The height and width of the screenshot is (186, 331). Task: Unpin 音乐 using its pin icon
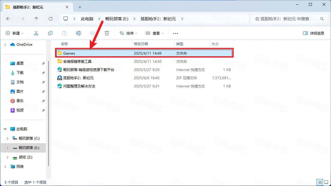(43, 101)
